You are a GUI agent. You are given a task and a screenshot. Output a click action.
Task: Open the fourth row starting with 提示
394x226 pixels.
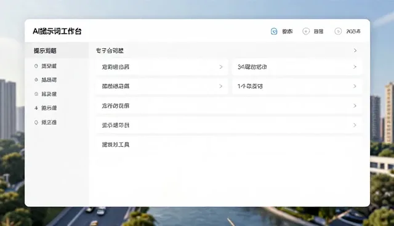coord(115,125)
